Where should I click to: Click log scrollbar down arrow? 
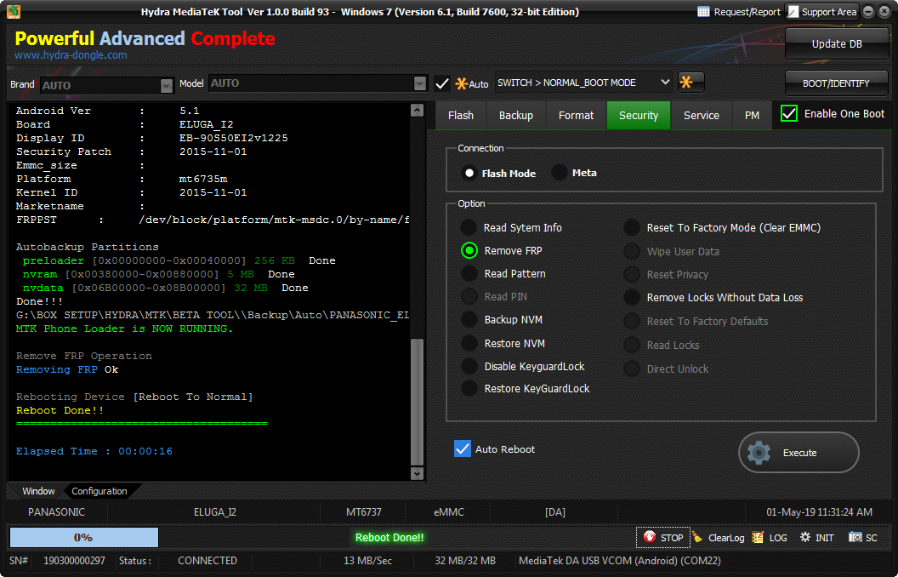(417, 473)
